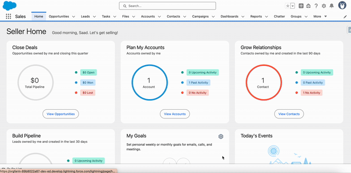Open the Chatter tab
Viewport: 351px width, 173px height.
[279, 16]
